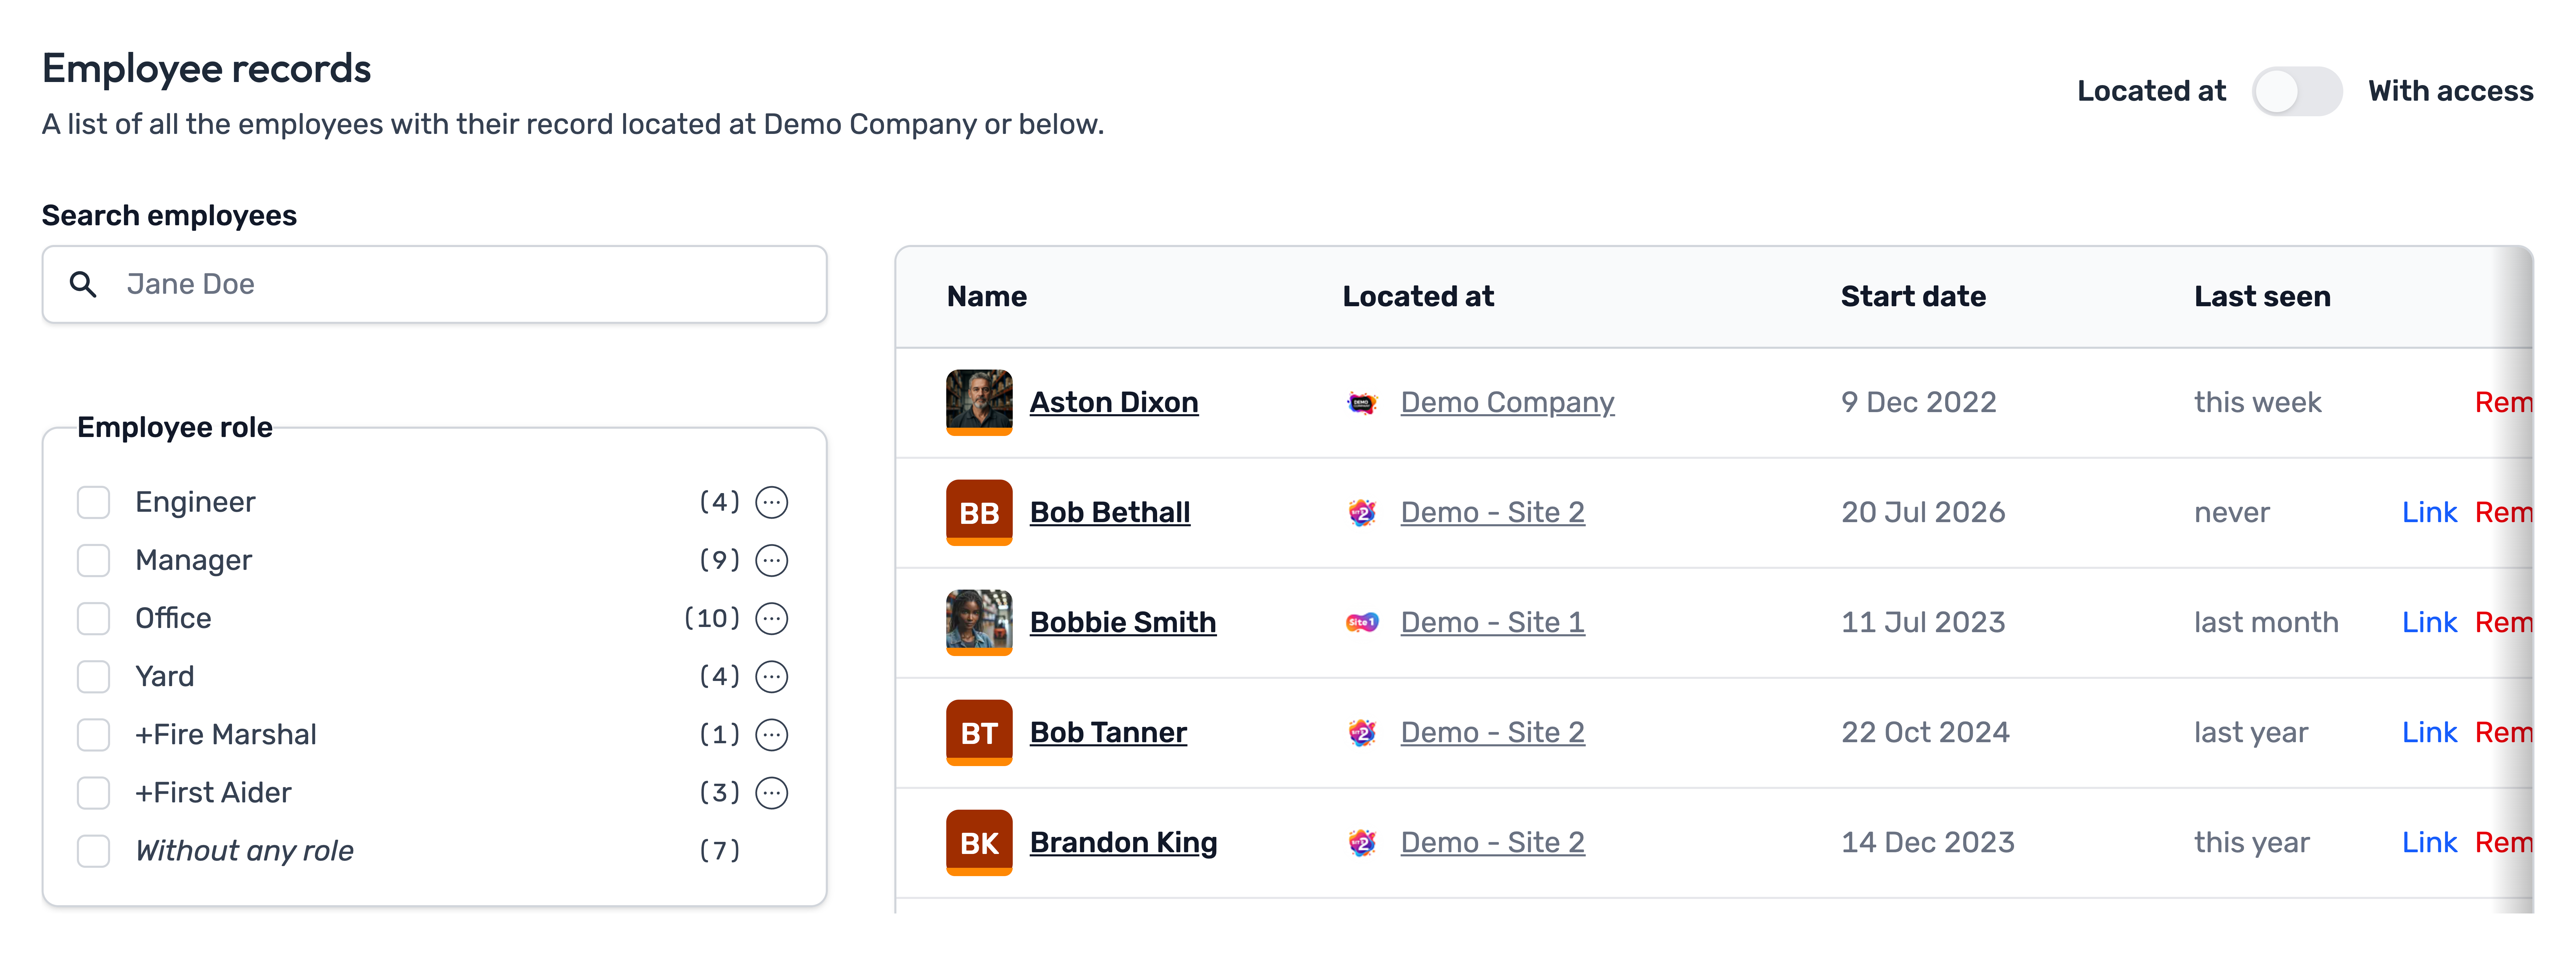Expand the +Fire Marshal options ellipsis

click(771, 734)
